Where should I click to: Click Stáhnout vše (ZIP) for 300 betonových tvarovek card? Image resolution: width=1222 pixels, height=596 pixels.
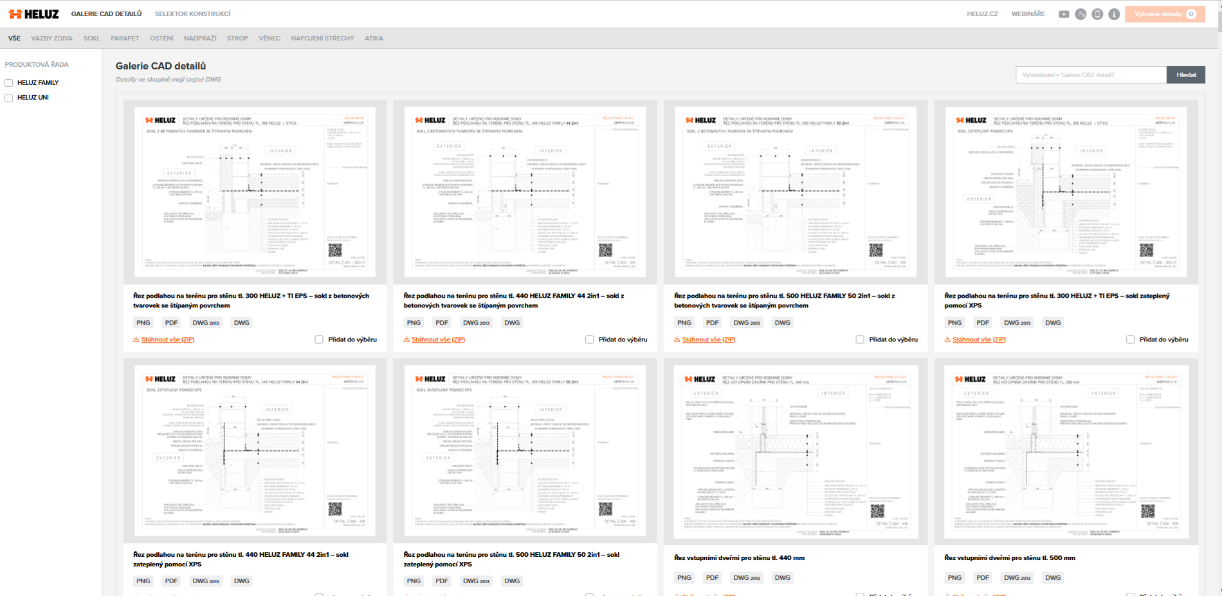(167, 339)
